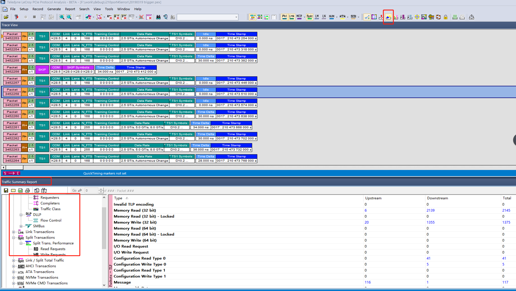The image size is (516, 291).
Task: Click the Go arrow button
Action: 80,190
